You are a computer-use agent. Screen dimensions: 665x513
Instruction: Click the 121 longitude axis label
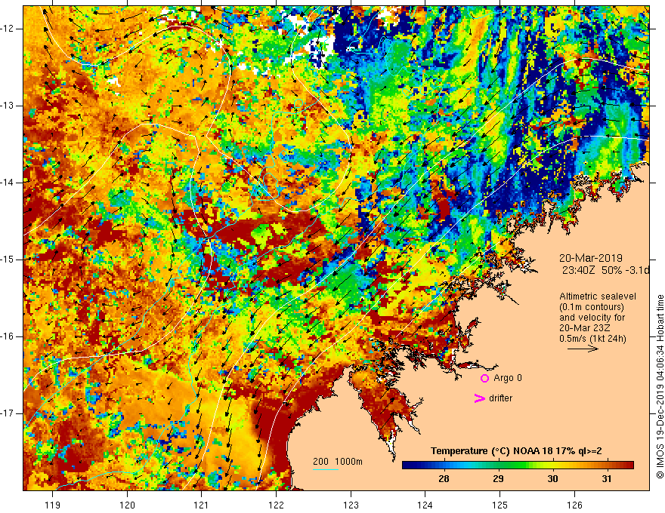click(x=202, y=505)
